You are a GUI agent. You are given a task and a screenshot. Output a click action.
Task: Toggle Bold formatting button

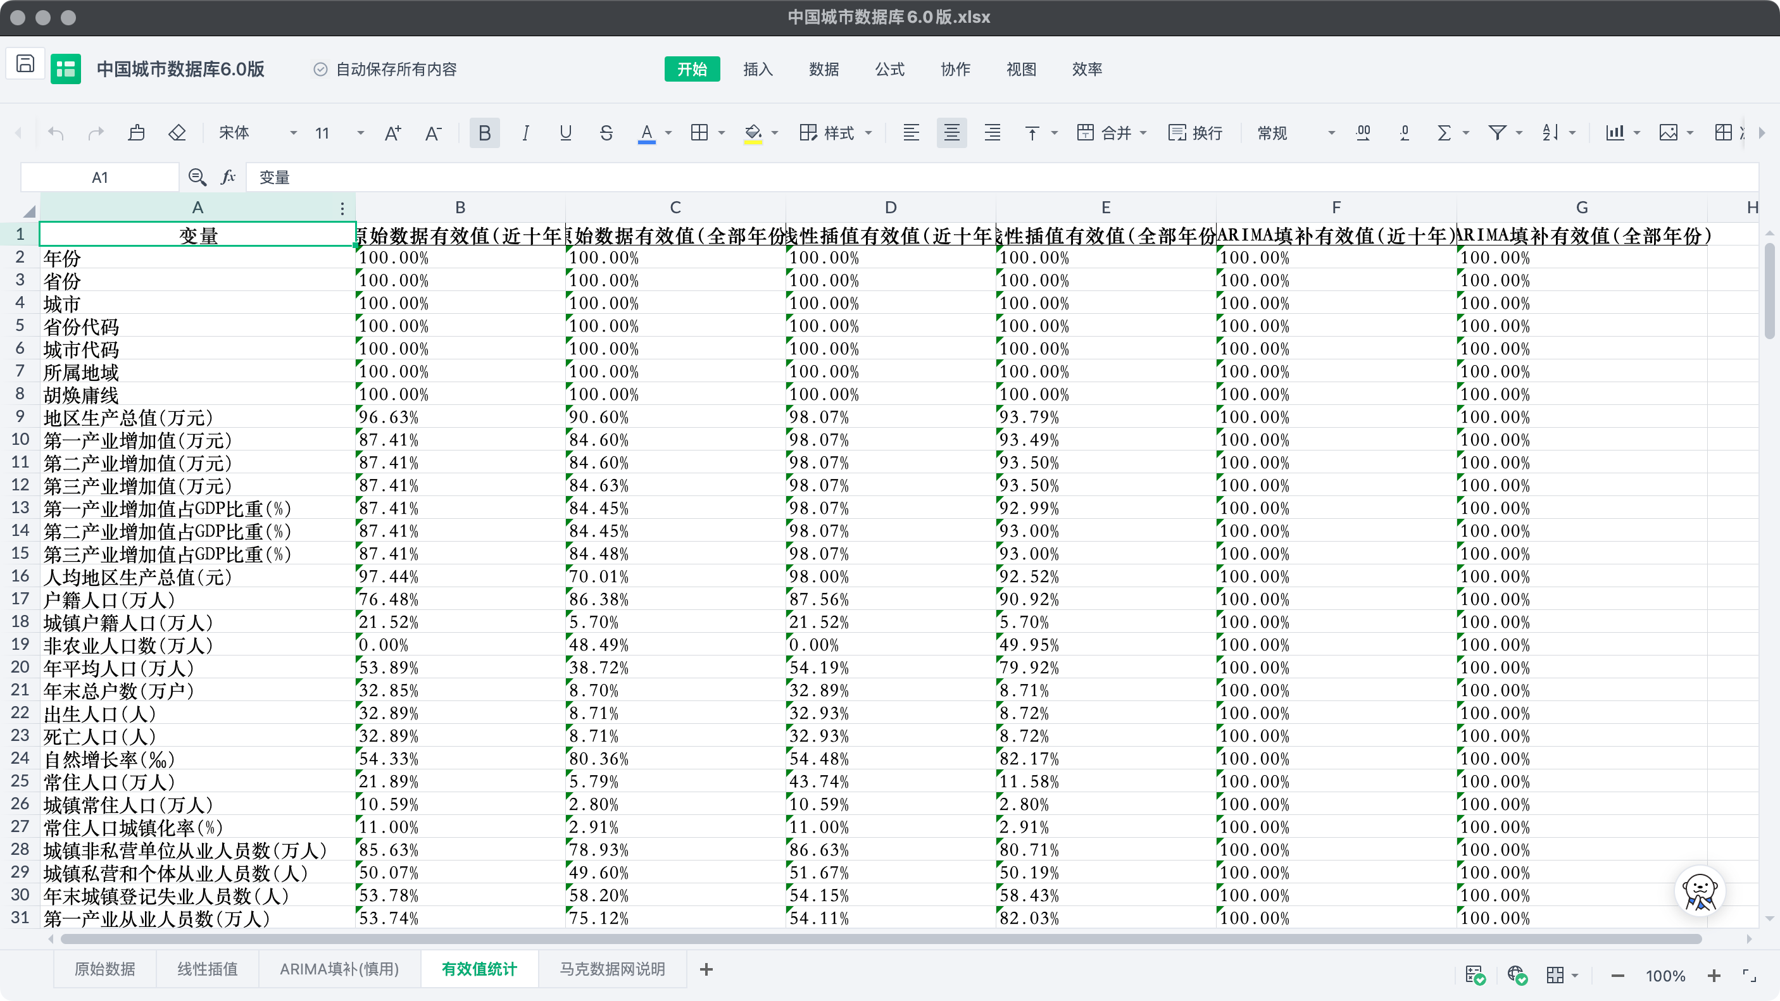pos(484,133)
